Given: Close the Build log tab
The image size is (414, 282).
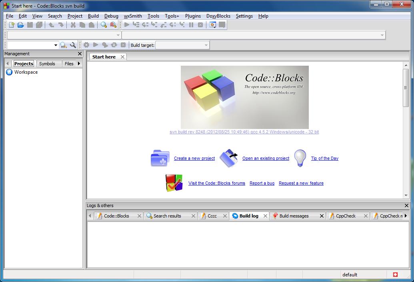Looking at the screenshot, I should [x=265, y=216].
